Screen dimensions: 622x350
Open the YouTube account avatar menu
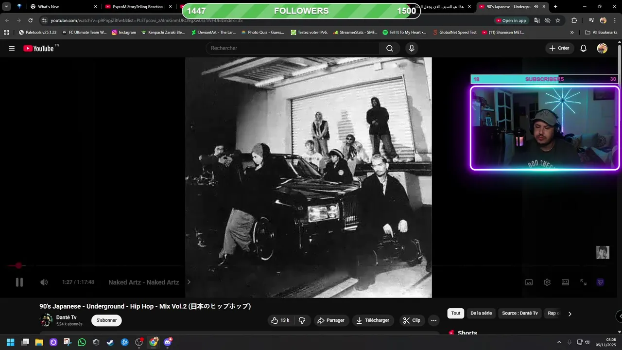coord(602,48)
